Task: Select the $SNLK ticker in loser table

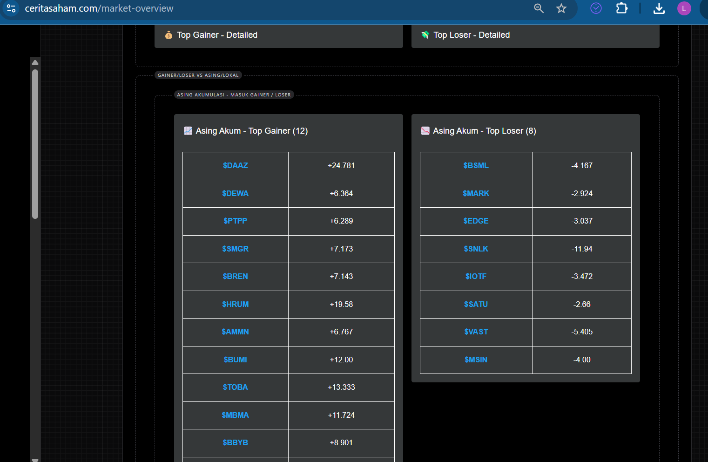Action: coord(476,249)
